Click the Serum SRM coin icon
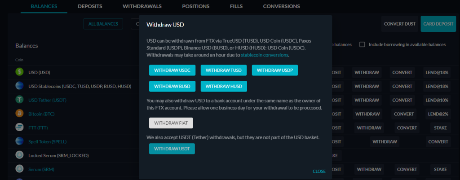This screenshot has width=460, height=180. [19, 169]
